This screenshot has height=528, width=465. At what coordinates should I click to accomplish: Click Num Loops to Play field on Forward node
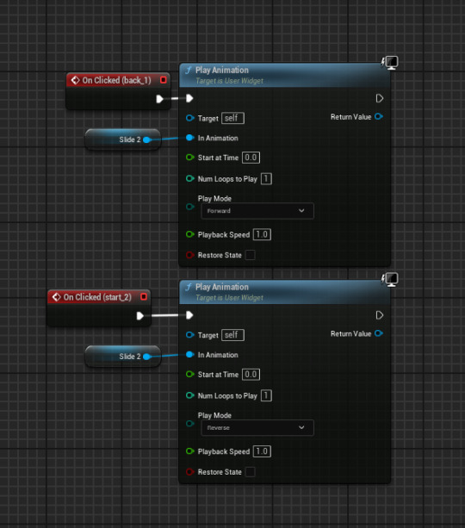[x=266, y=178]
